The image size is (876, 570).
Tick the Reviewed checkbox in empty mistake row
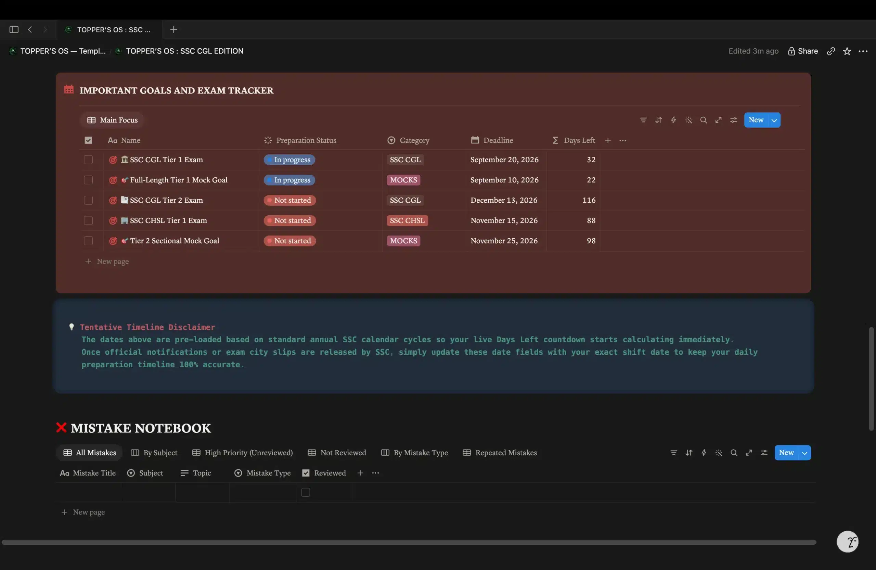(306, 492)
